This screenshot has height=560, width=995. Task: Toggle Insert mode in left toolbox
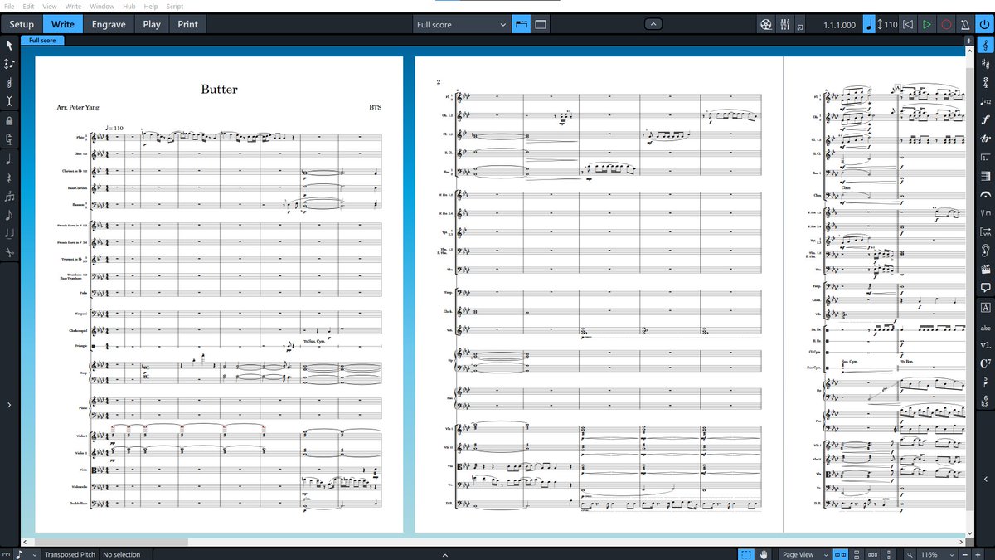coord(9,100)
